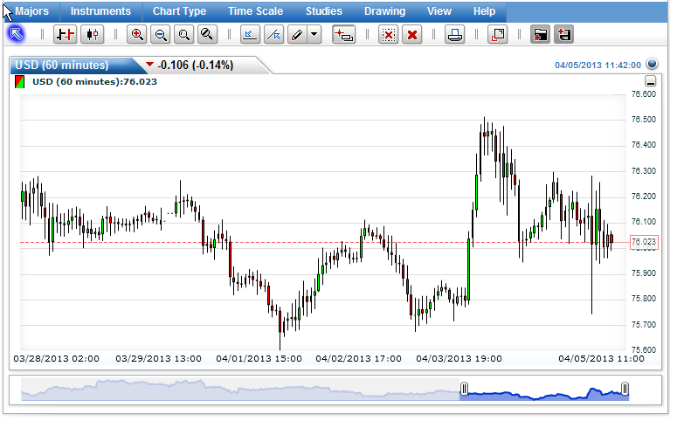Click the USD (60 minutes):76.023 legend text
This screenshot has height=428, width=677.
(94, 81)
